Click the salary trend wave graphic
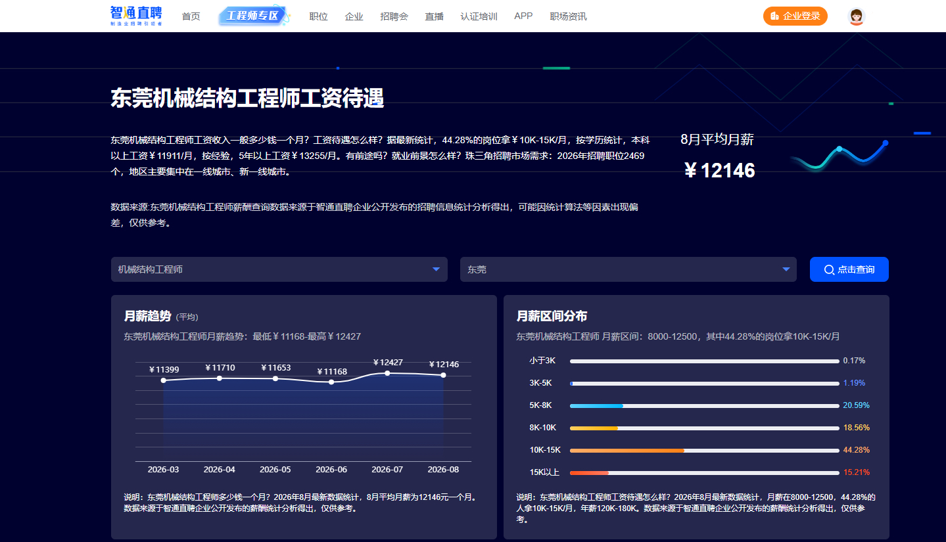This screenshot has height=542, width=946. tap(839, 156)
